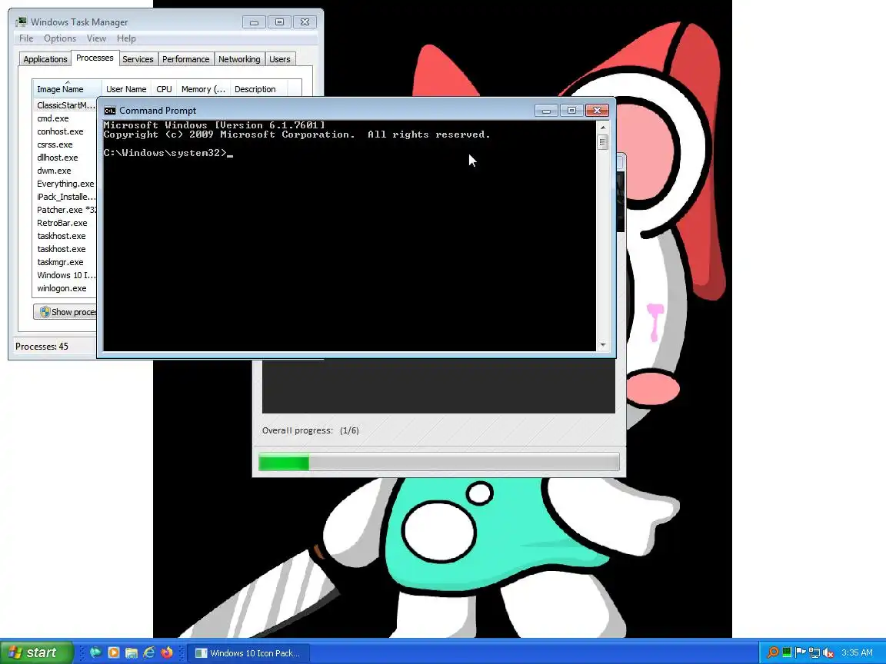Switch to the Users tab
Viewport: 886px width, 664px height.
tap(280, 59)
